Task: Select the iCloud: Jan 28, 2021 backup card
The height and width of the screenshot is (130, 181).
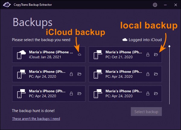Action: tap(49, 55)
